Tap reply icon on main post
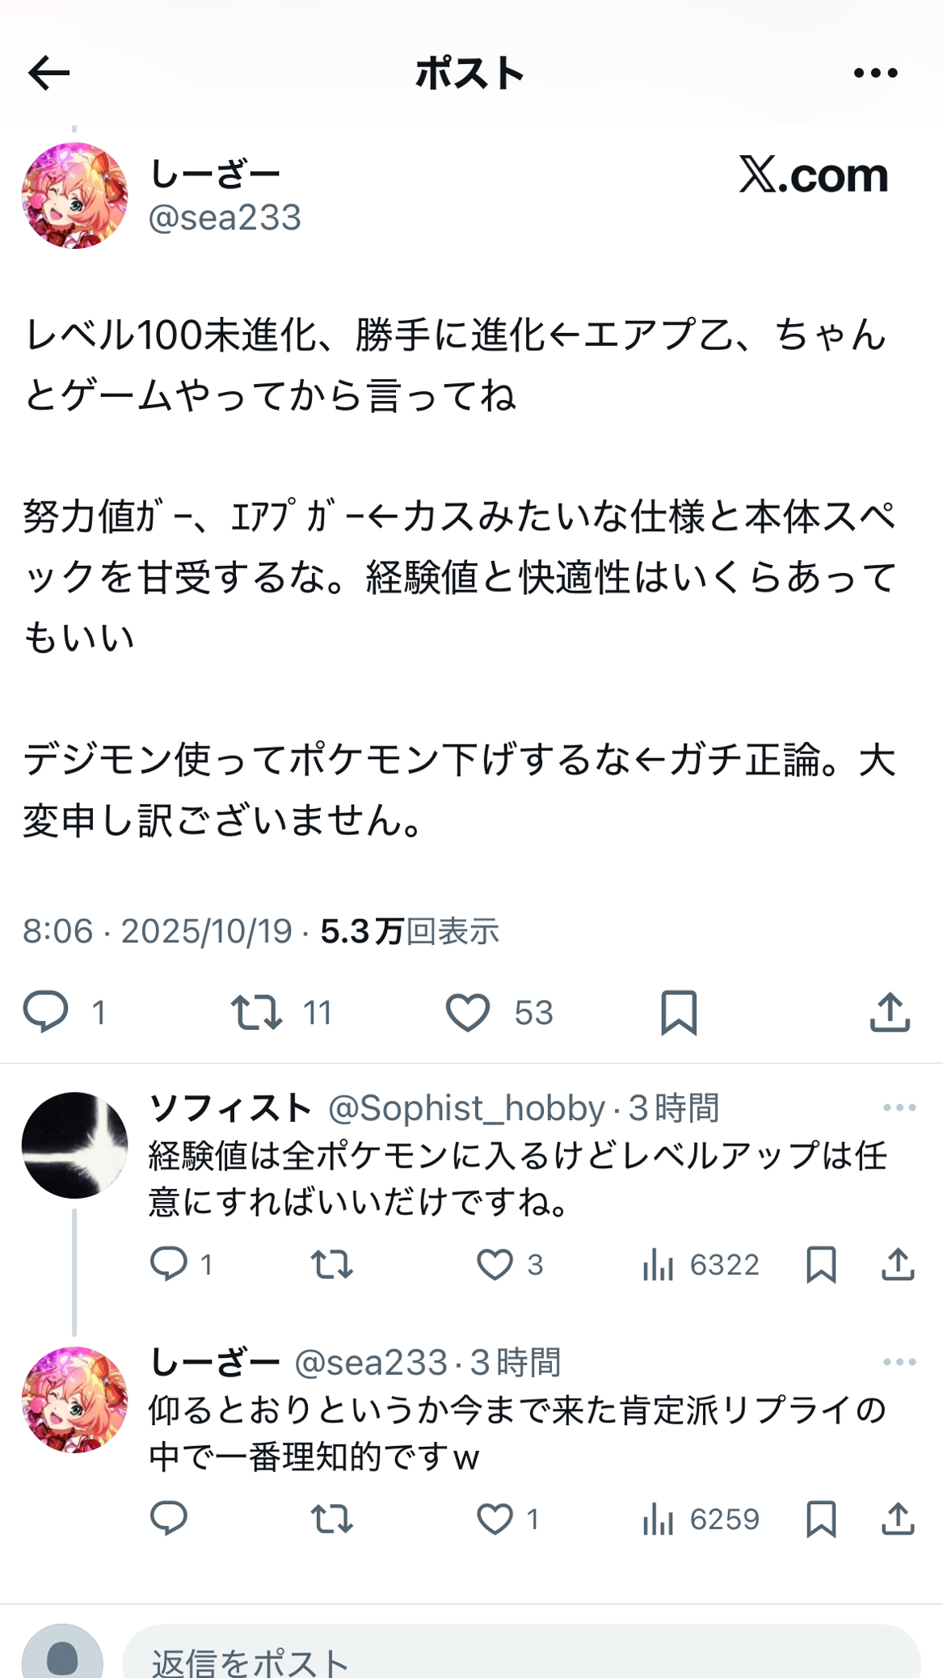Image resolution: width=943 pixels, height=1678 pixels. click(45, 1011)
